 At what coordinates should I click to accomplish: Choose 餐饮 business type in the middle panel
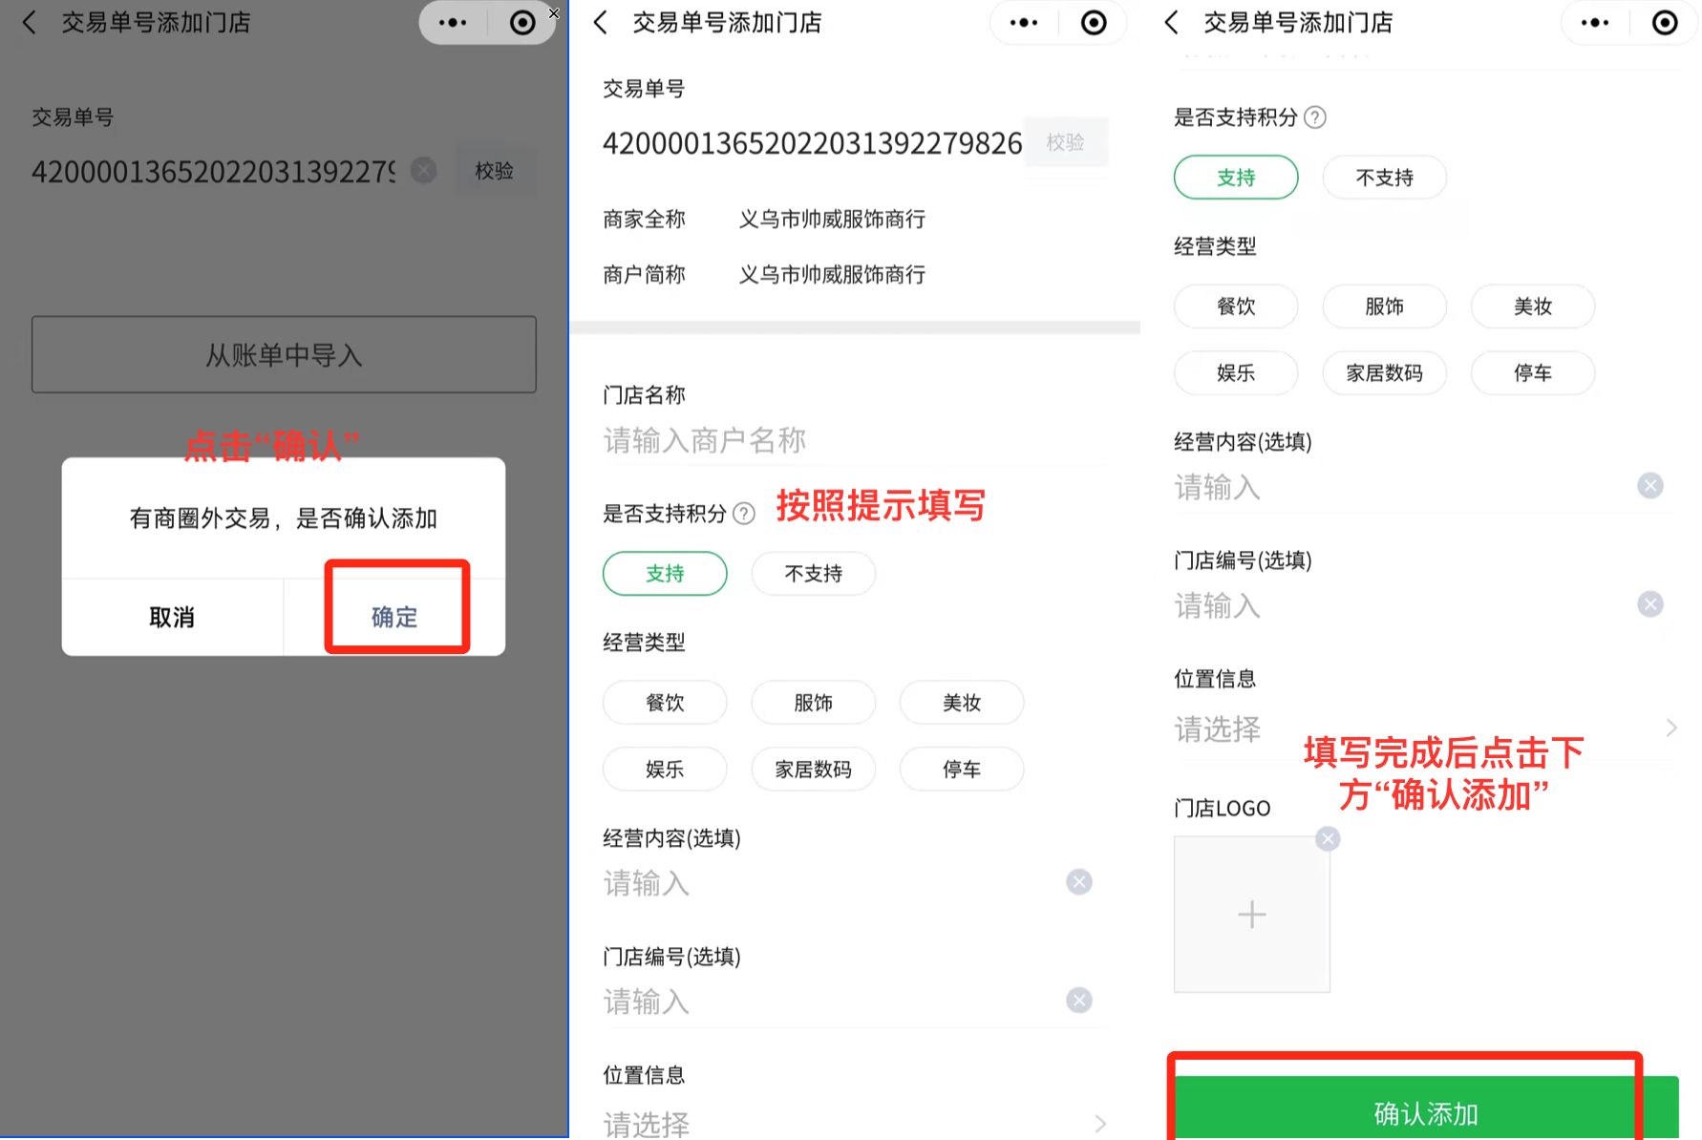point(665,703)
